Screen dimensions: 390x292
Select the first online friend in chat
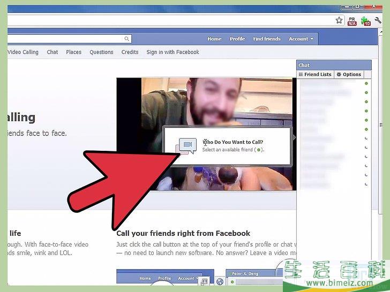point(334,83)
